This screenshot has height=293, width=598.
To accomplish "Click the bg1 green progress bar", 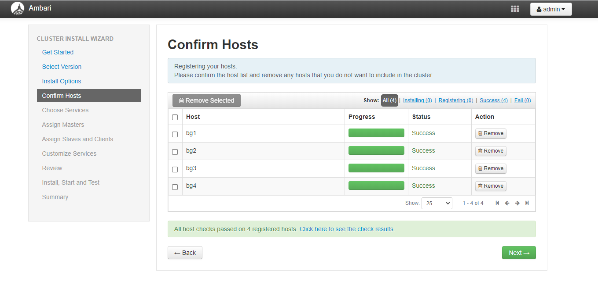I will (x=376, y=133).
